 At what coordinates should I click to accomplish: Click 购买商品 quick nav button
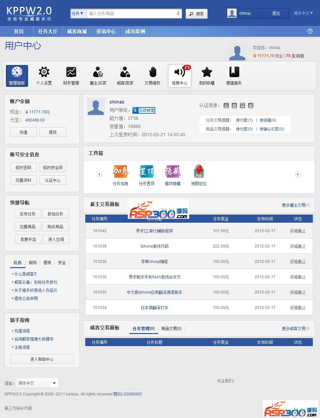[x=56, y=227]
